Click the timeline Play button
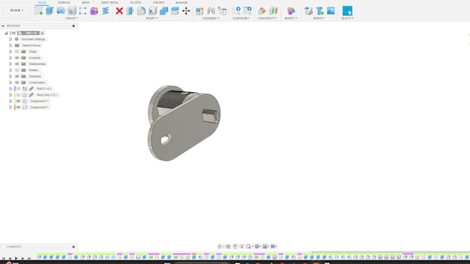The image size is (470, 264). 16,258
